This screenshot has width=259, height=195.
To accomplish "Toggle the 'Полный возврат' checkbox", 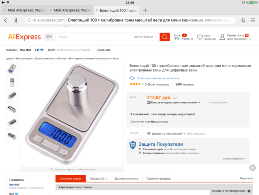I will pyautogui.click(x=140, y=149).
